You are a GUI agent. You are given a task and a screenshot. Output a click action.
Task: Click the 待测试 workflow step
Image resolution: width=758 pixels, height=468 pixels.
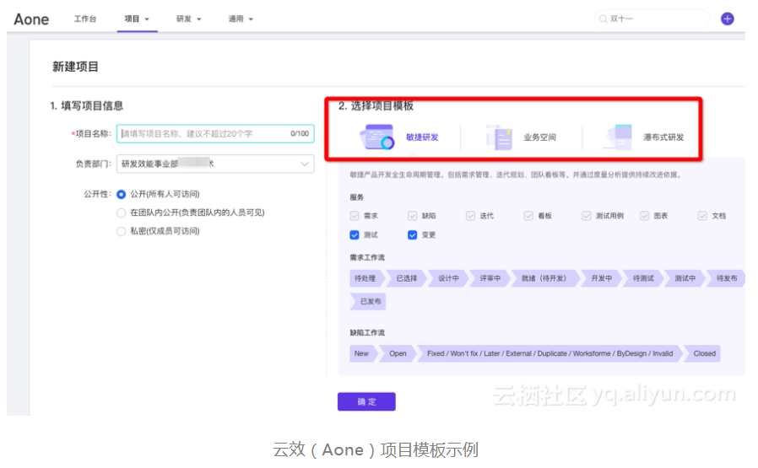click(643, 278)
